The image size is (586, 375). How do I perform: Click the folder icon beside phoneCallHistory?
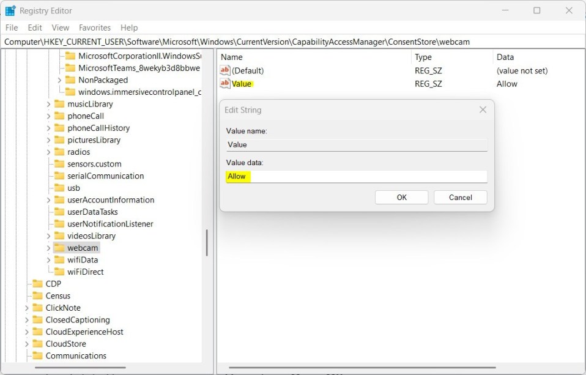[x=59, y=128]
